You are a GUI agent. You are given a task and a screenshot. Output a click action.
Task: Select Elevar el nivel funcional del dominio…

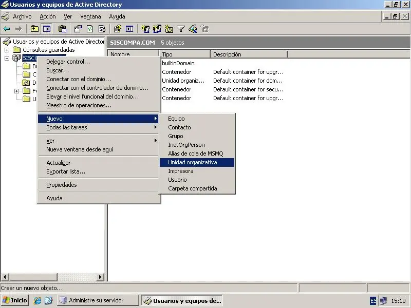98,97
